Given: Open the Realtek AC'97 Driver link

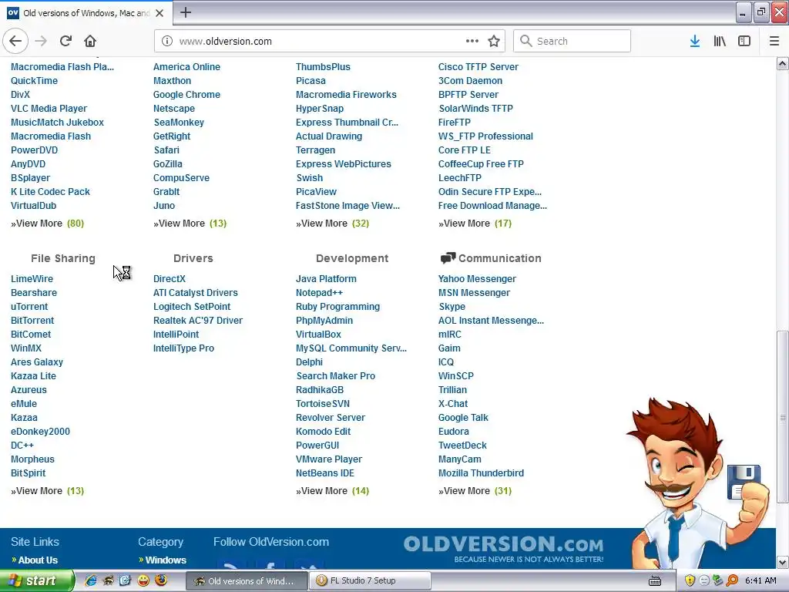Looking at the screenshot, I should [x=198, y=320].
